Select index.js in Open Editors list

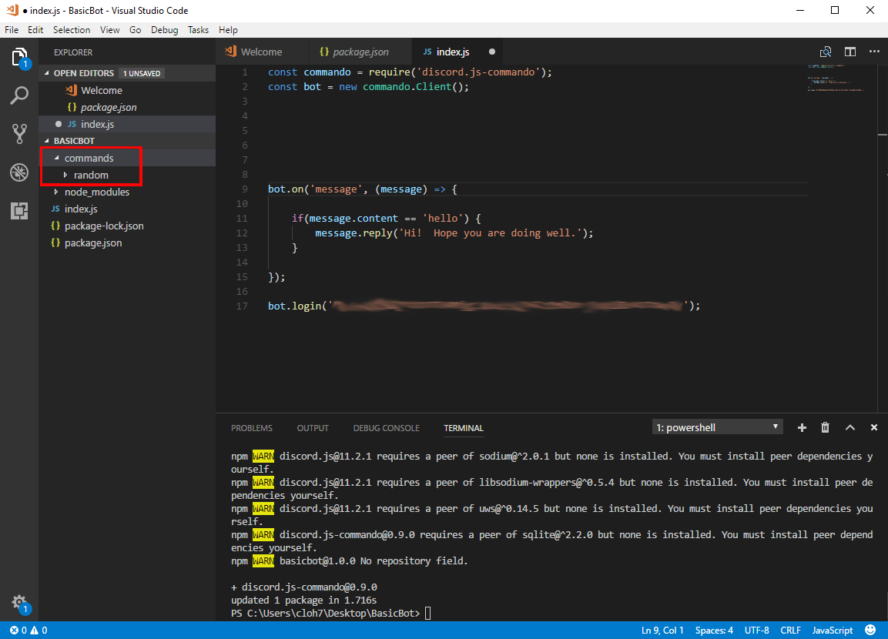(127, 124)
